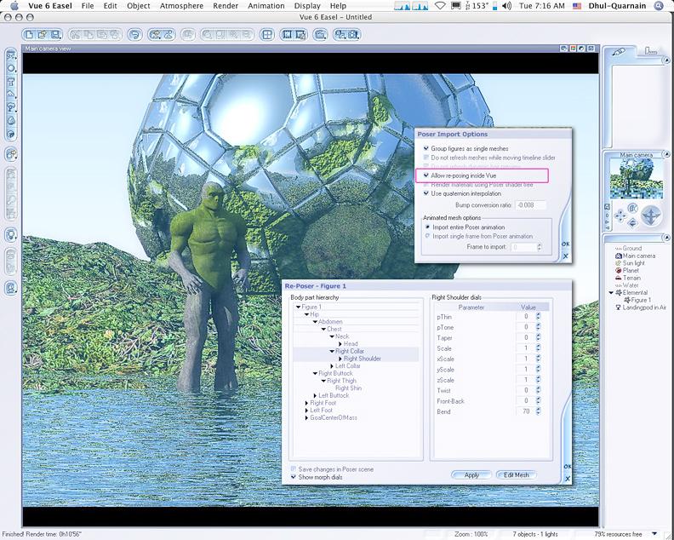The width and height of the screenshot is (674, 540).
Task: Confirm Poser Import Options with its OK button
Action: (x=566, y=244)
